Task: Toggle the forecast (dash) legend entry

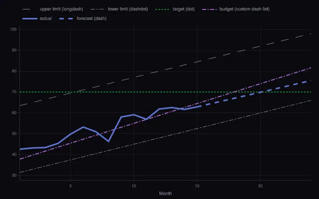Action: (x=83, y=18)
